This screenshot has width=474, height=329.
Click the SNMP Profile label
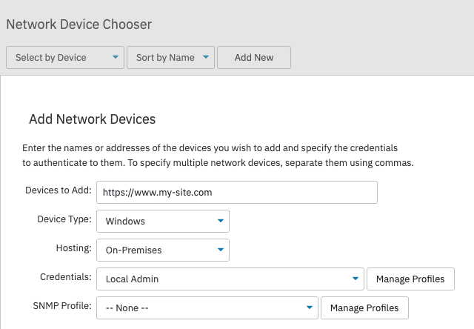[x=62, y=306]
